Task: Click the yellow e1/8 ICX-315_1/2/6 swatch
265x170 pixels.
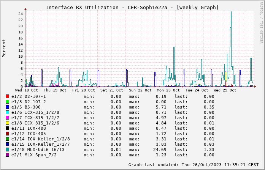Action: tap(8, 123)
